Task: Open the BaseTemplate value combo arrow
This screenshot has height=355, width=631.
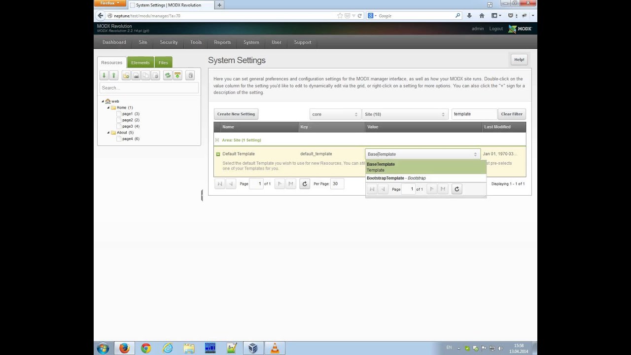Action: pos(475,154)
